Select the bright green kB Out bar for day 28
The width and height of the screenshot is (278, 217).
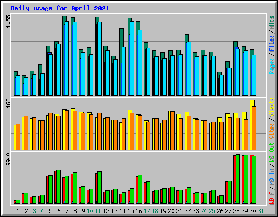[238, 179]
